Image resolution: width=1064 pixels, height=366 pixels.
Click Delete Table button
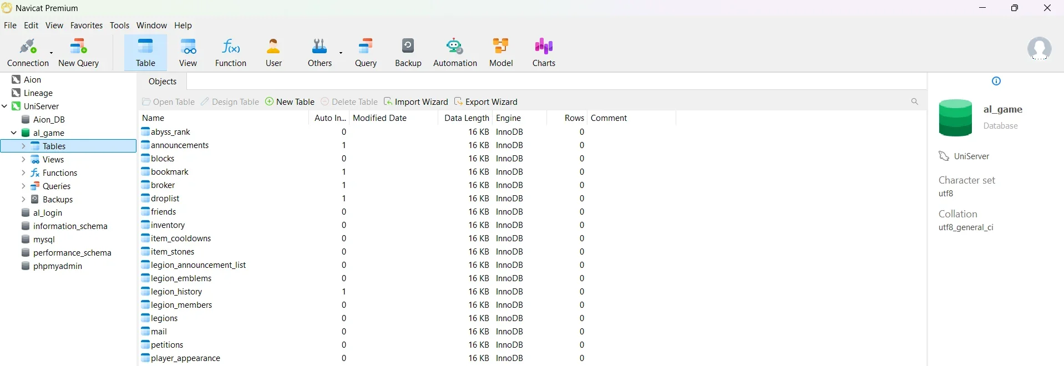[x=349, y=102]
